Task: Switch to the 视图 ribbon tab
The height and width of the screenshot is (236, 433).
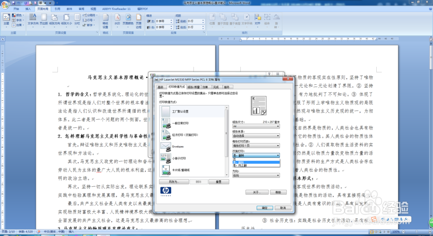Action: (94, 9)
